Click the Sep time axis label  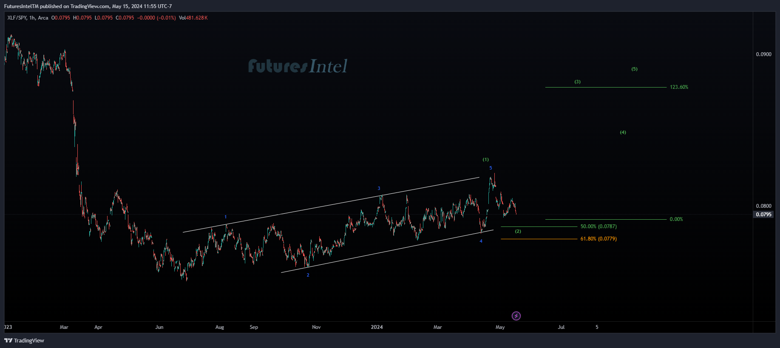[254, 327]
